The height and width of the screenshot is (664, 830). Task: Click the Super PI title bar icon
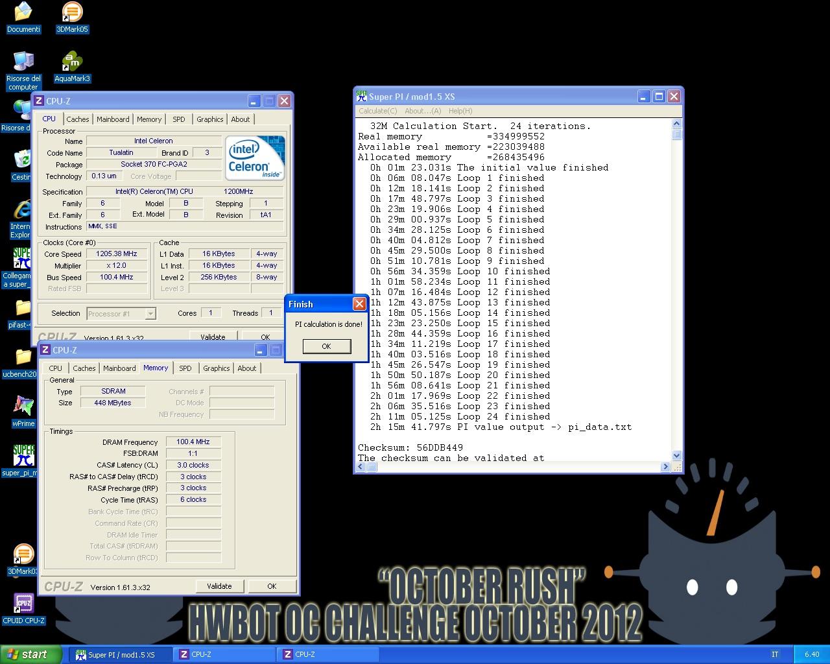[362, 96]
